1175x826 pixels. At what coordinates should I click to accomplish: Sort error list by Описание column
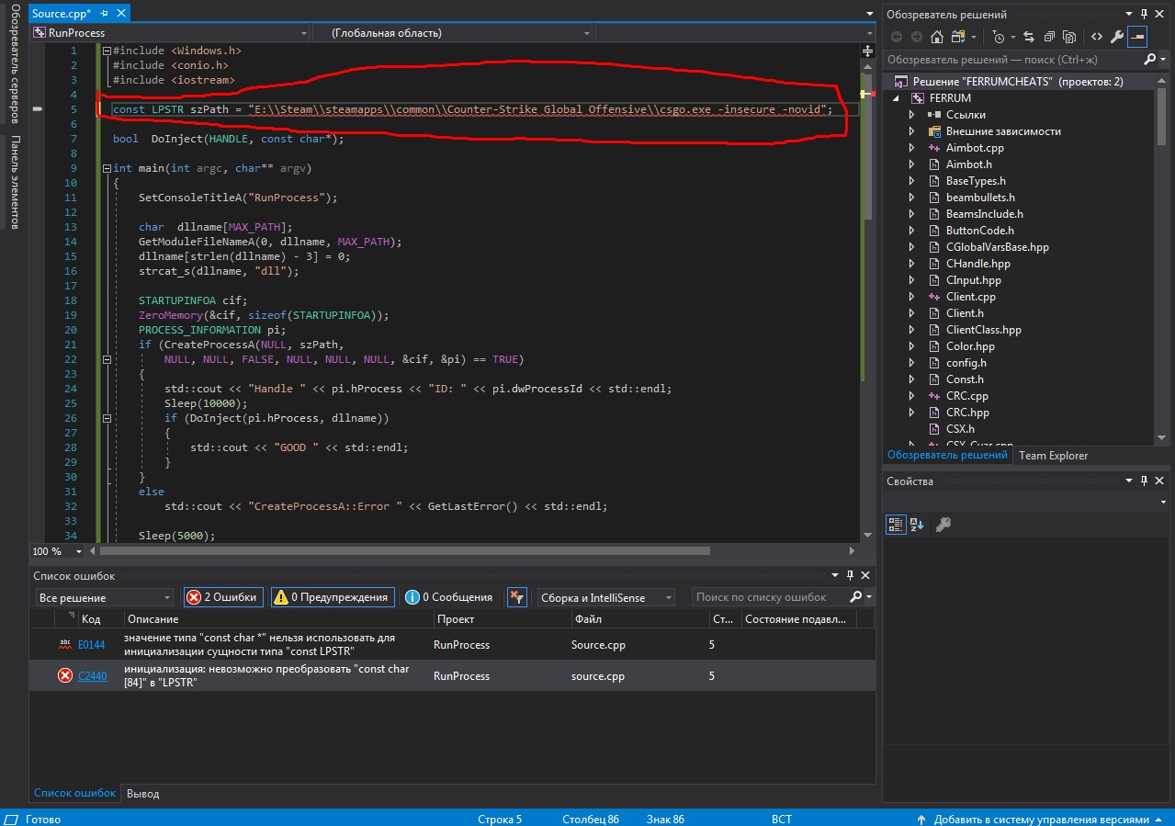coord(277,620)
